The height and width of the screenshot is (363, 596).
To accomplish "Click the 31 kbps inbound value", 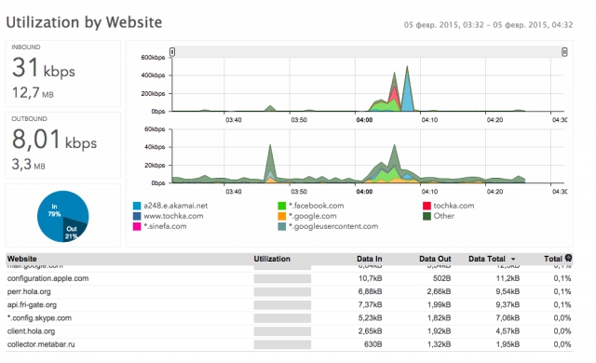I will pyautogui.click(x=44, y=68).
